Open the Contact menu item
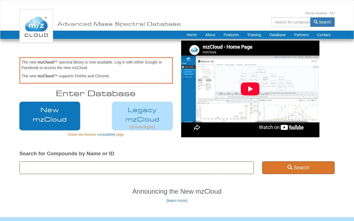The height and width of the screenshot is (221, 354). click(x=324, y=35)
